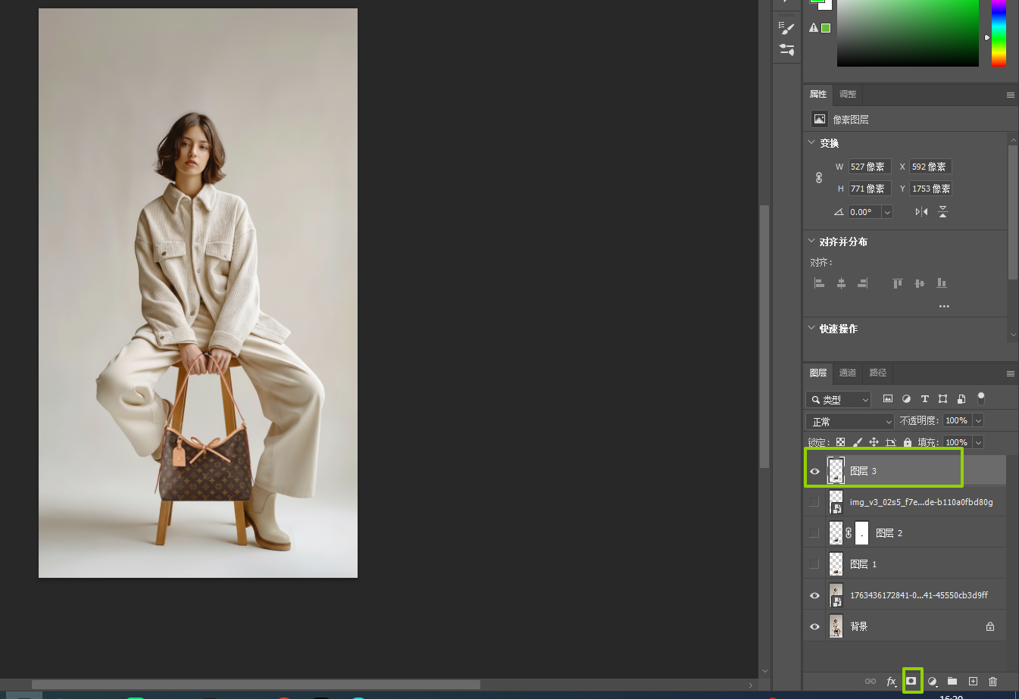Image resolution: width=1019 pixels, height=699 pixels.
Task: Delete layer using the trash icon
Action: point(992,682)
